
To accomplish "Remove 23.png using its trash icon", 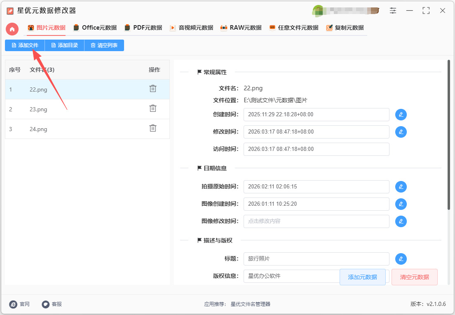I will tap(153, 108).
